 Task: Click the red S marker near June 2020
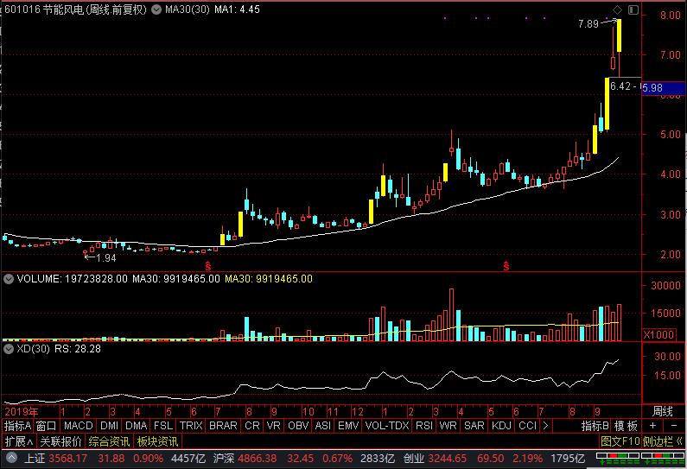coord(506,266)
